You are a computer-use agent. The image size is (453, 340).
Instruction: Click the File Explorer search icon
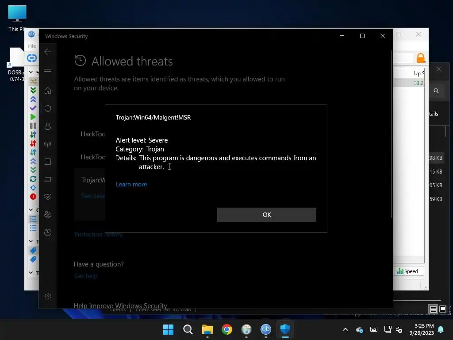tap(436, 91)
